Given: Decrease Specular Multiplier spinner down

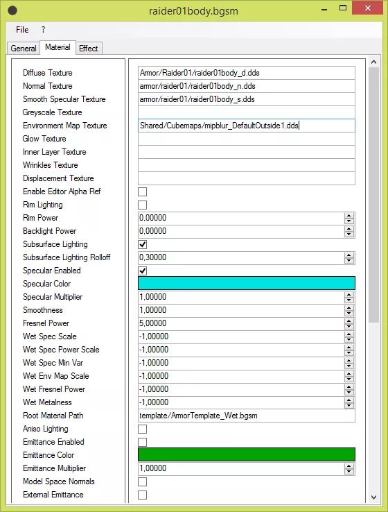Looking at the screenshot, I should [x=349, y=300].
